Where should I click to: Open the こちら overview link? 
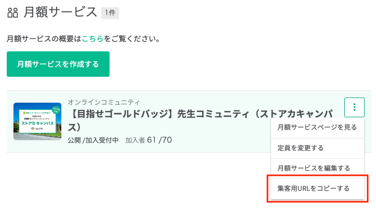92,39
